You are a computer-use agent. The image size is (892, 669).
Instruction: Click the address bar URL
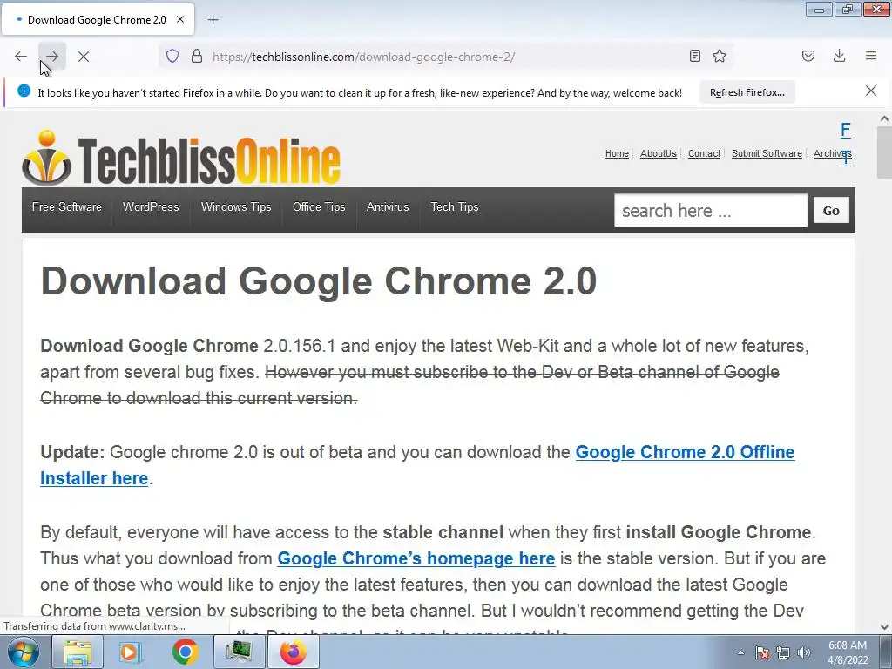pos(363,57)
